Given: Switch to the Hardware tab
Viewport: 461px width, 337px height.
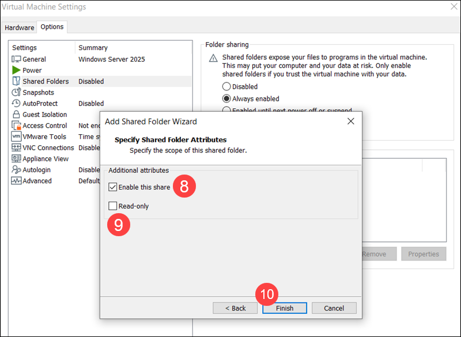Looking at the screenshot, I should pos(20,28).
